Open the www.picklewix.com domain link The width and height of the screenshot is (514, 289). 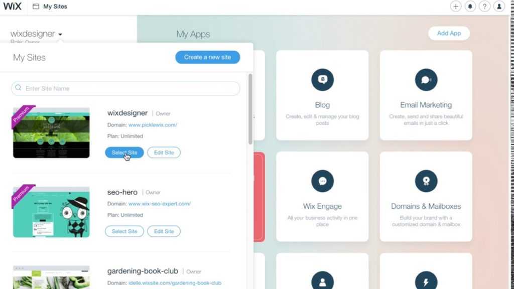[x=153, y=125]
